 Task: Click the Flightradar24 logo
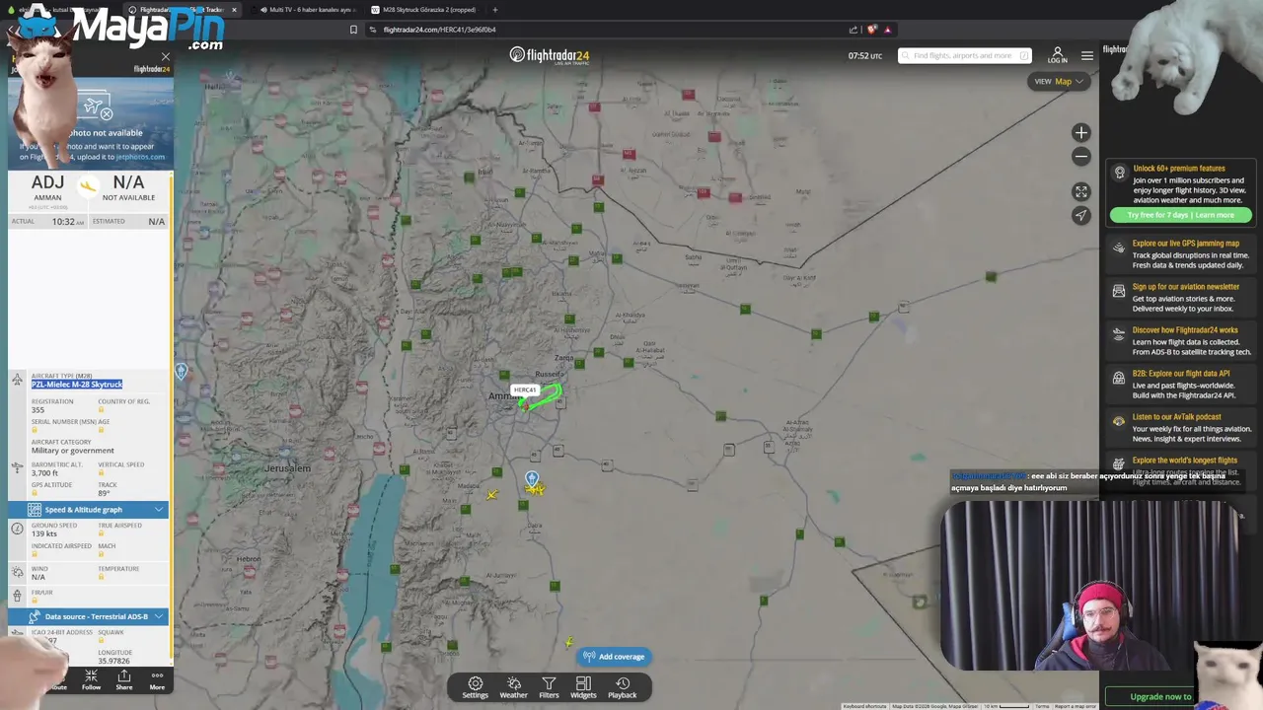(549, 55)
